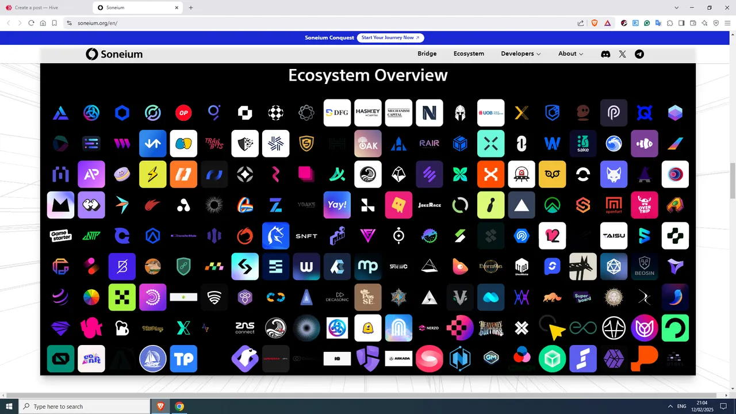Open the sailboat circle logo
The image size is (736, 414).
(153, 359)
